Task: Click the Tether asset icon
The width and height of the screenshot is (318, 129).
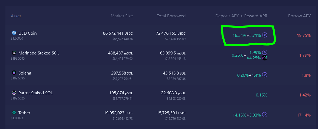Action: click(x=14, y=112)
